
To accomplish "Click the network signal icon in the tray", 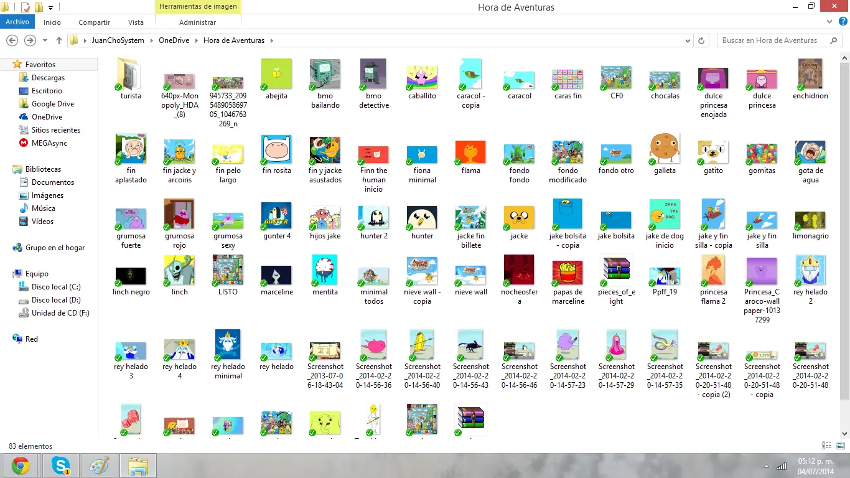I will 782,466.
